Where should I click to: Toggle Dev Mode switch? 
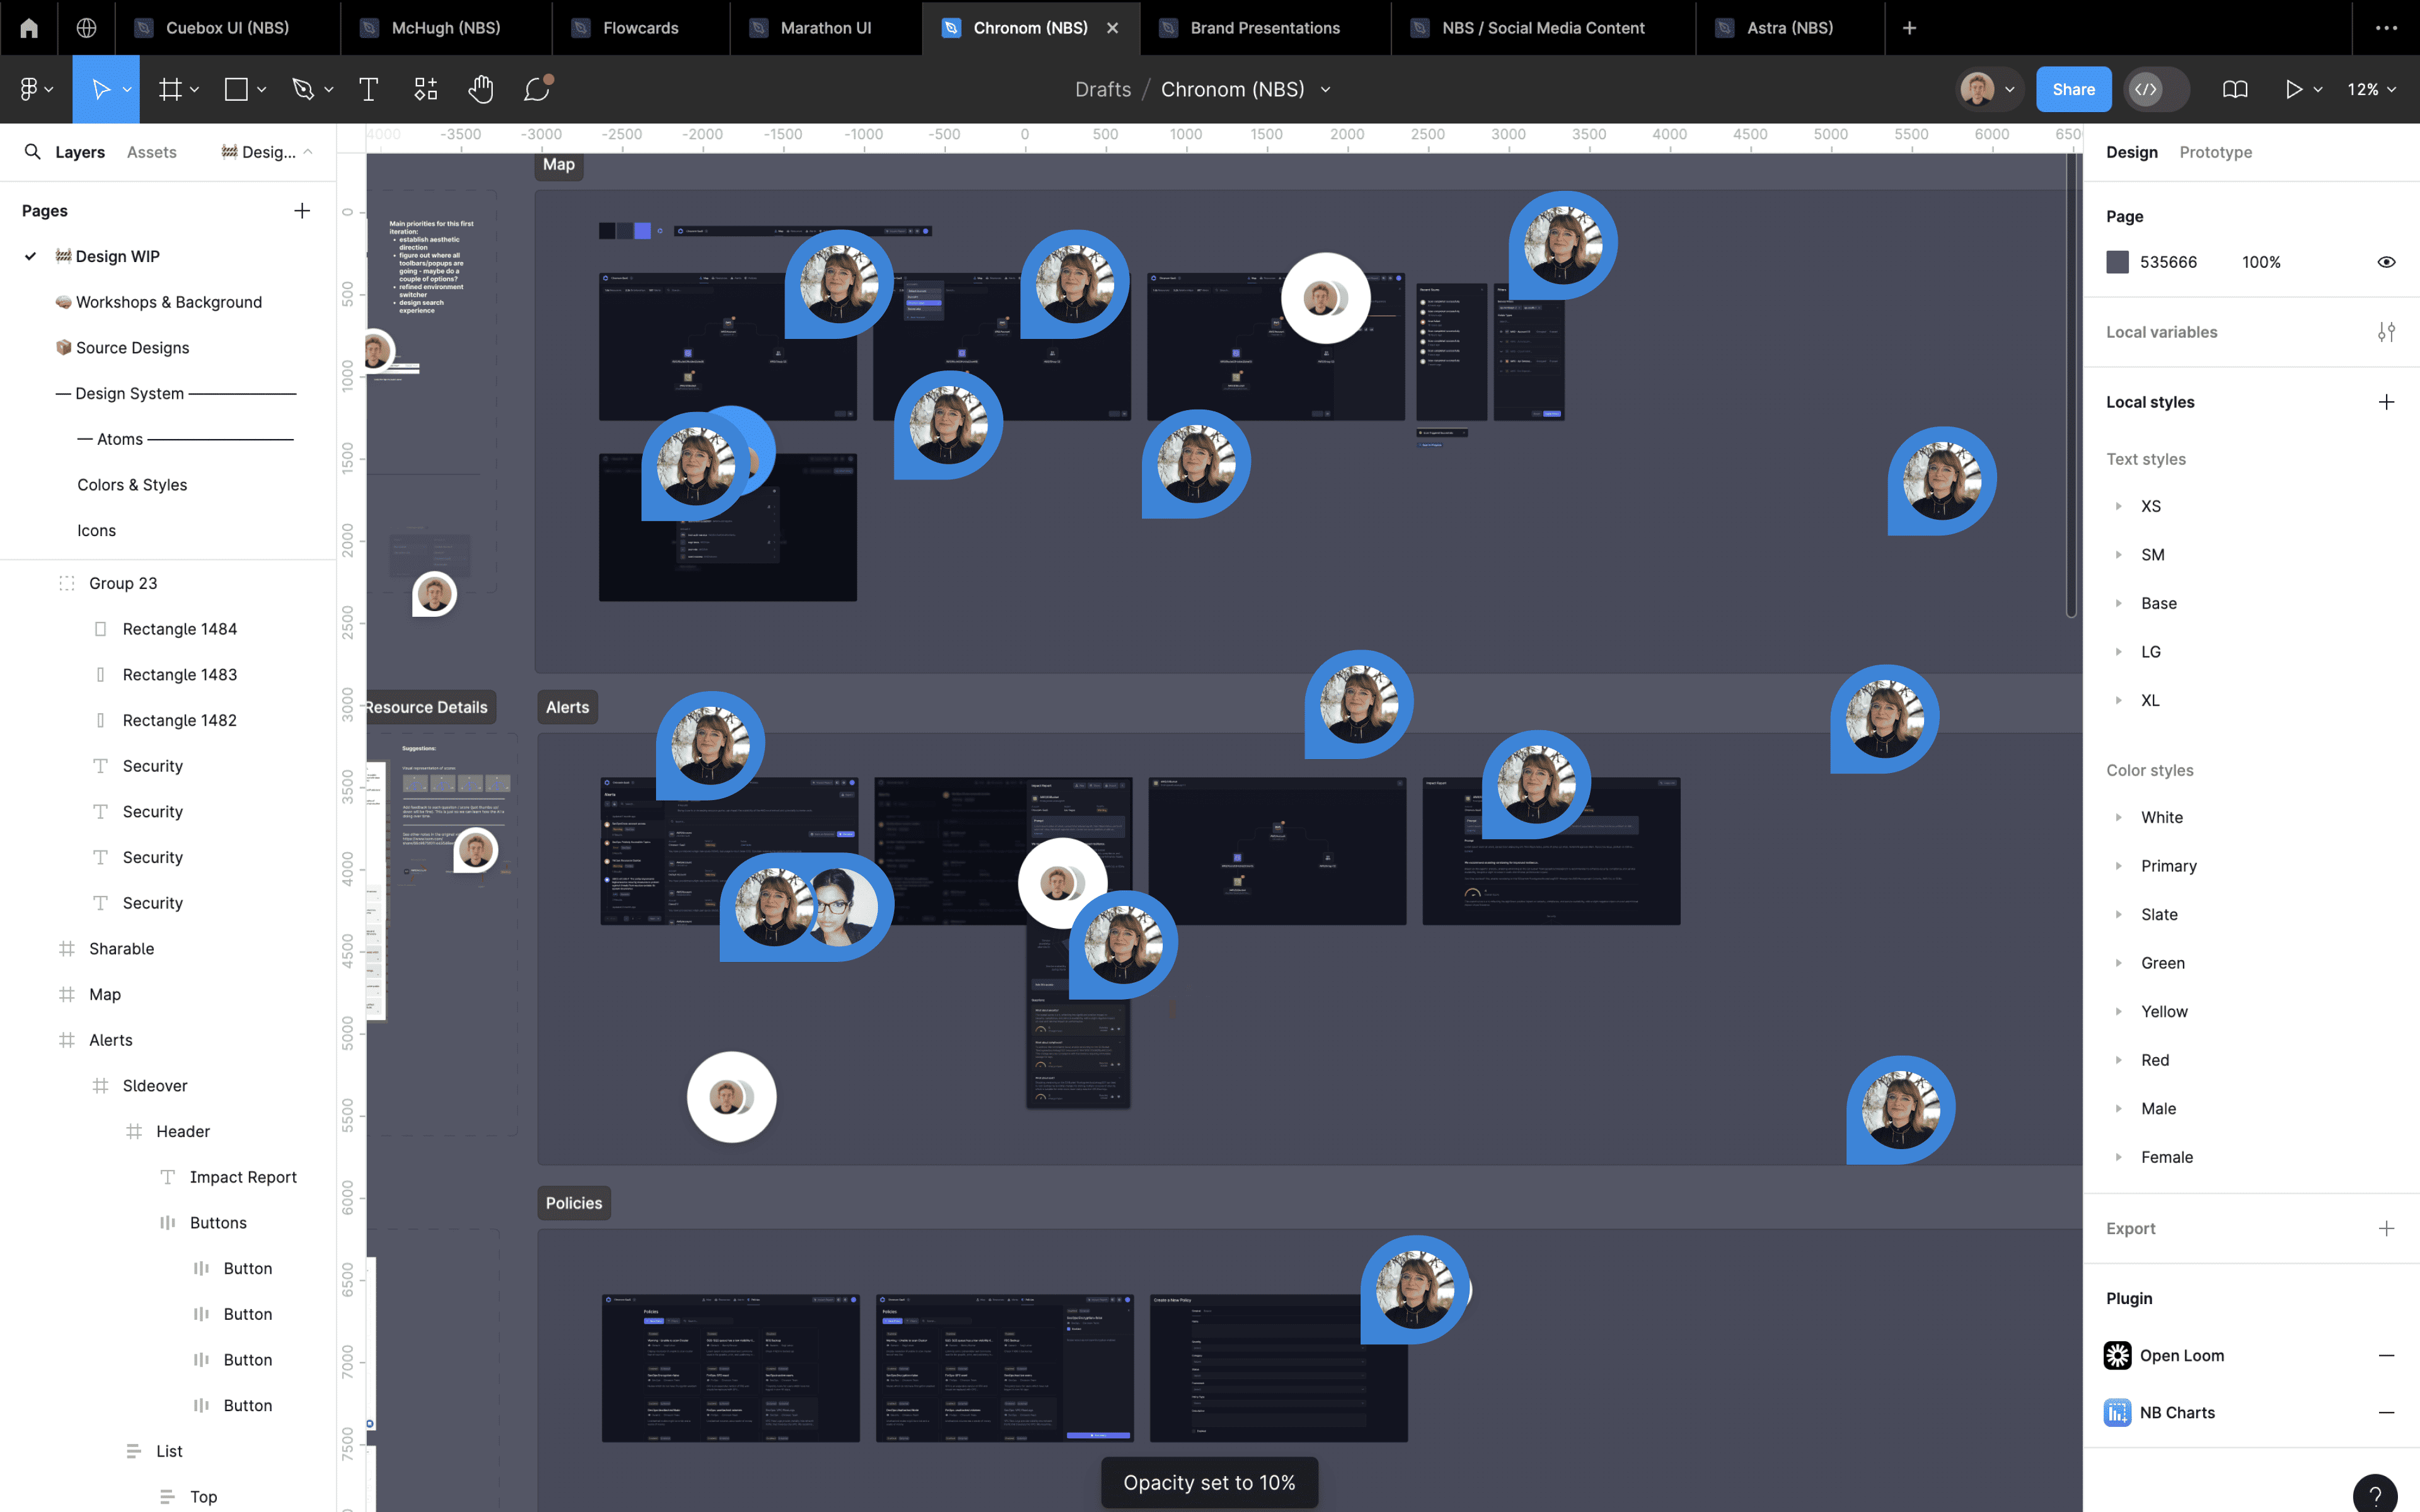coord(2157,89)
